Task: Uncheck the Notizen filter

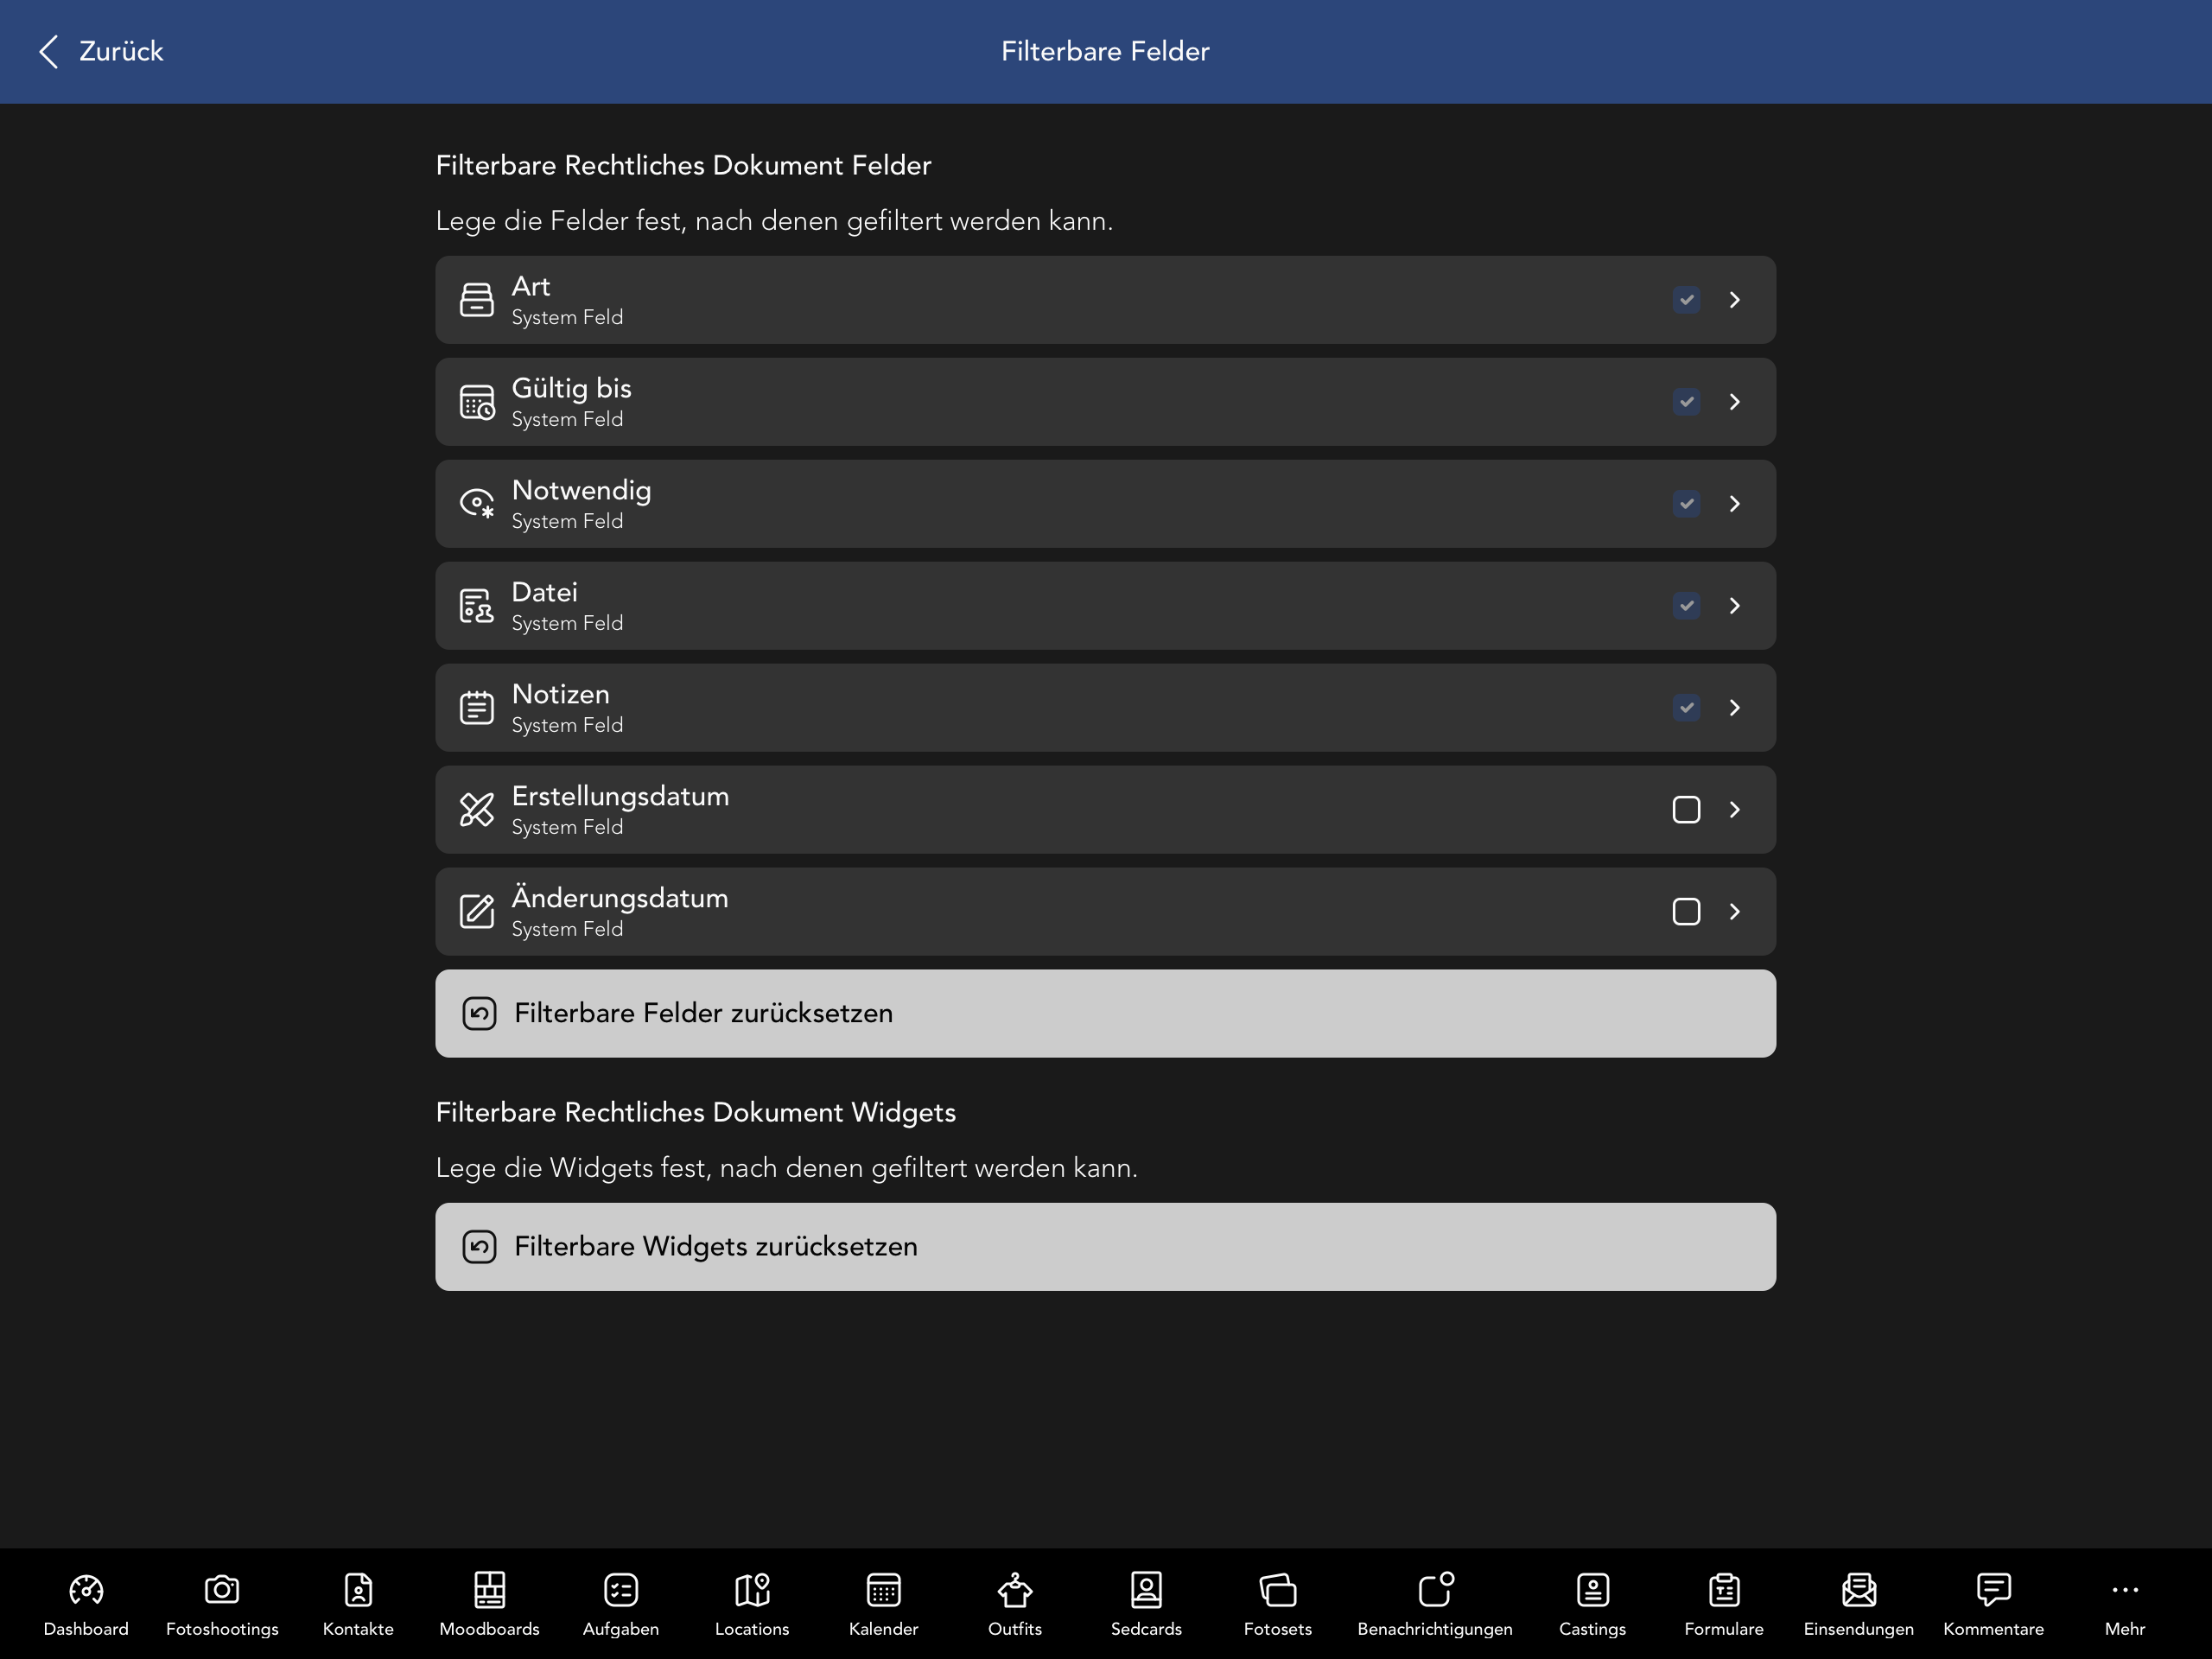Action: 1686,707
